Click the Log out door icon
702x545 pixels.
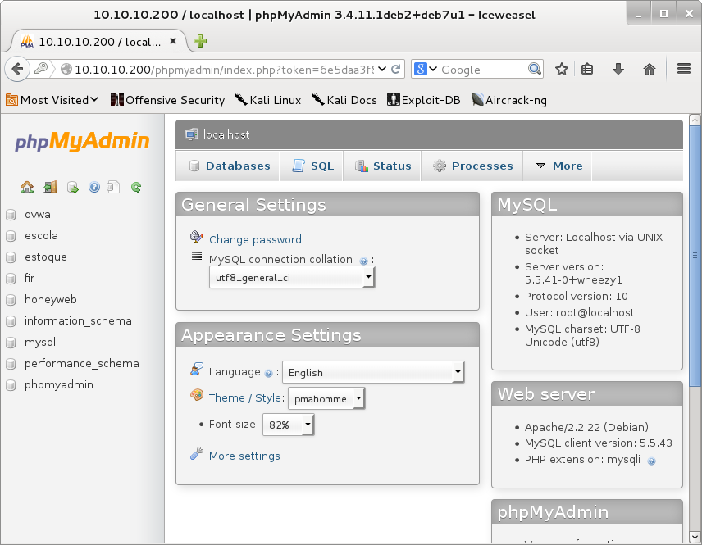click(x=50, y=187)
